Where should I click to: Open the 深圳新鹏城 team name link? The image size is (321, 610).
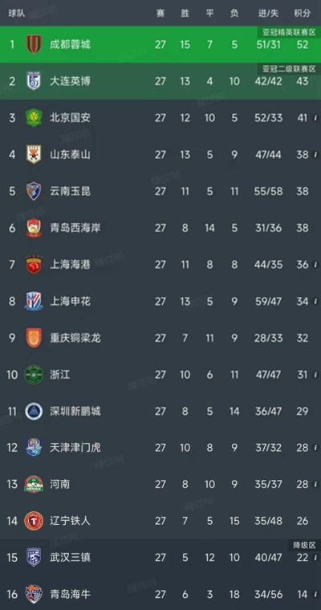tap(75, 411)
